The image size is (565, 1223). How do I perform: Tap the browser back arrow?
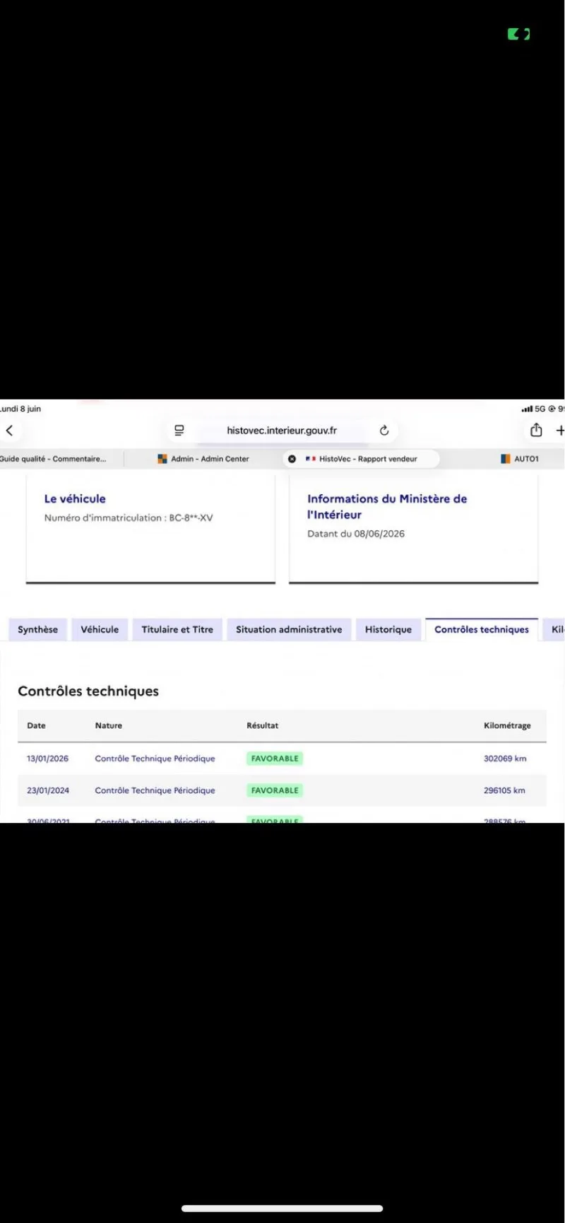click(x=9, y=430)
